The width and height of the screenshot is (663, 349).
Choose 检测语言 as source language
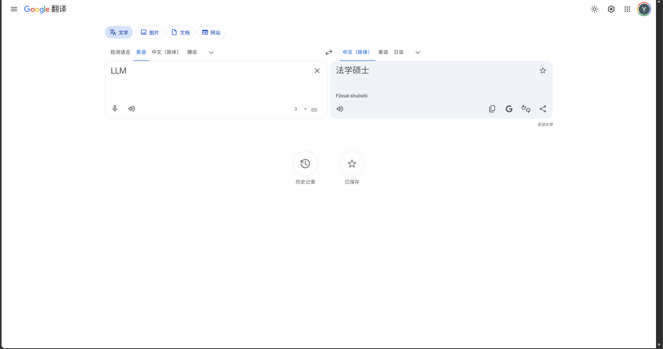120,52
